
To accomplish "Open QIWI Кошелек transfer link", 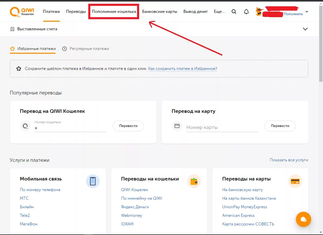I will pos(135,190).
